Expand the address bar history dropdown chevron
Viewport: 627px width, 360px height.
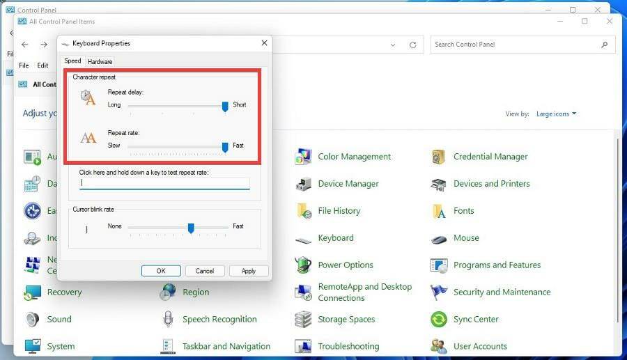(x=393, y=45)
